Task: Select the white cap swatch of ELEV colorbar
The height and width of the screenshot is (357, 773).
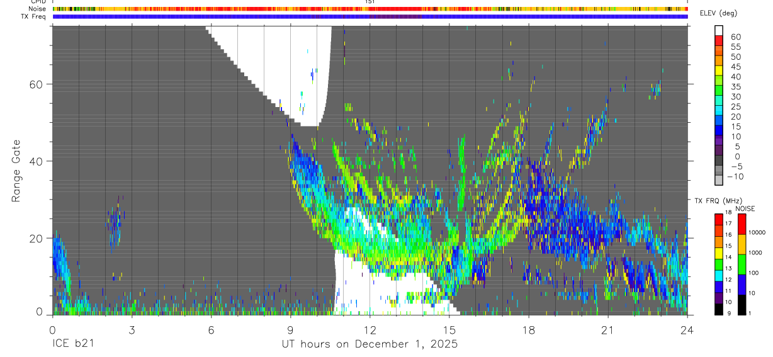Action: pos(719,31)
